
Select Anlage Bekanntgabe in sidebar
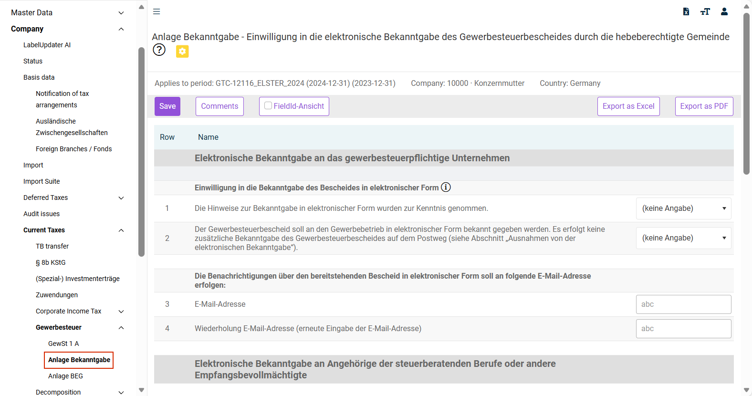(79, 360)
